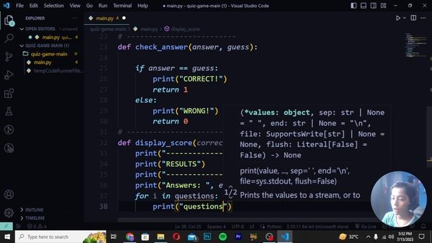Open the Go menu
The height and width of the screenshot is (243, 432).
(89, 5)
